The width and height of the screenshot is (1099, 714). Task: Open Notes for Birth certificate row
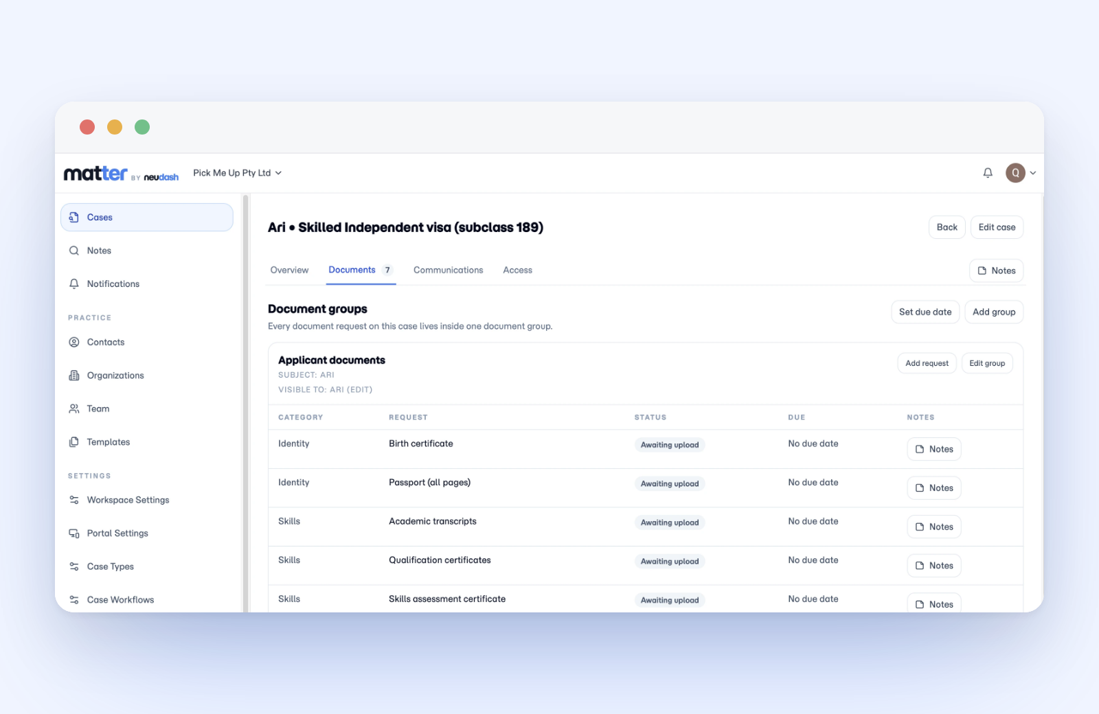934,449
